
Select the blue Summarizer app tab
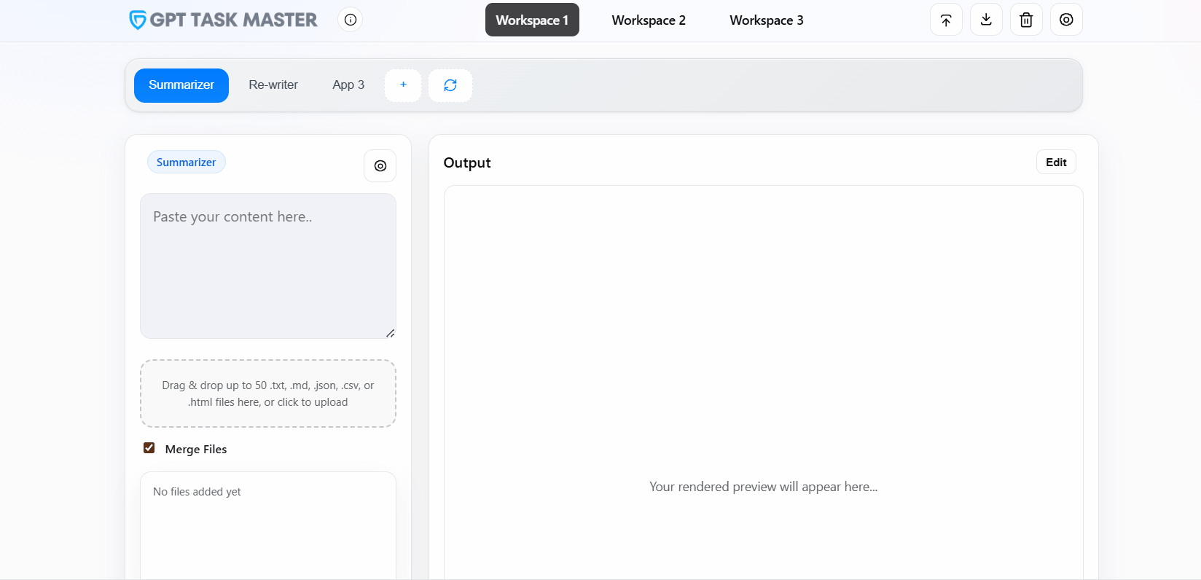pyautogui.click(x=181, y=85)
